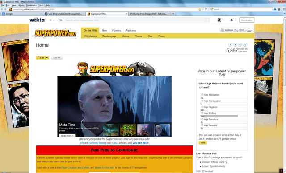Close the SPW1.png tab
Viewport: 286px width, 173px height.
(169, 14)
